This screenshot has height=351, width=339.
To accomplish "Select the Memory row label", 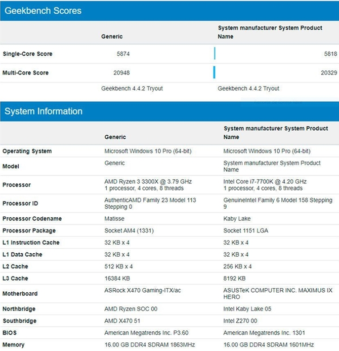I will coord(14,345).
